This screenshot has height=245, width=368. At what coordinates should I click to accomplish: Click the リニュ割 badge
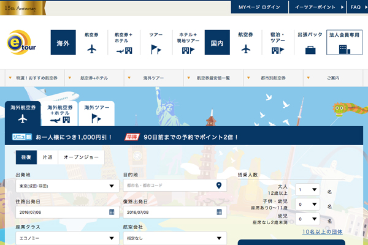(22, 137)
